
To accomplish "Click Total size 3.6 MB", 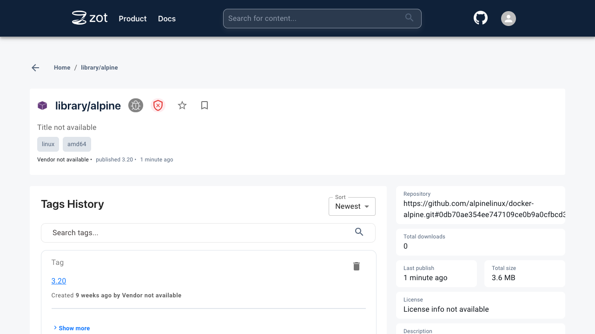I will [503, 278].
